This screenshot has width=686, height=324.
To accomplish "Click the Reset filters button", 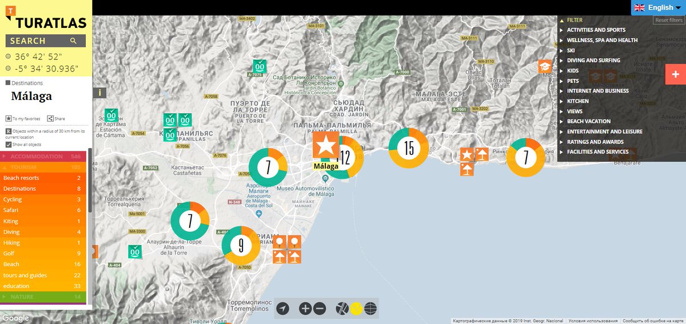I will click(x=669, y=20).
